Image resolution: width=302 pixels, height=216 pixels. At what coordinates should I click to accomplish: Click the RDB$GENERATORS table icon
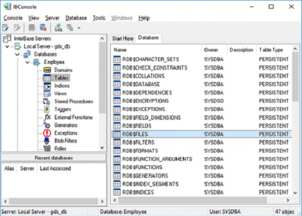[x=117, y=175]
